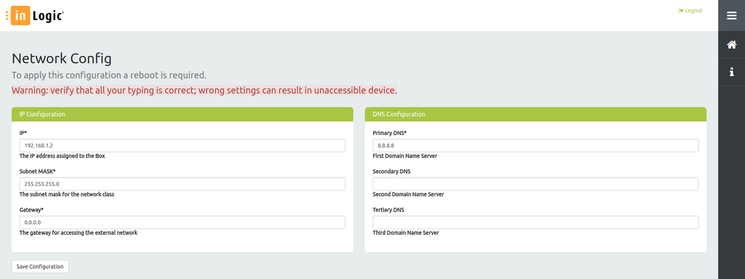This screenshot has width=745, height=279.
Task: Click into the Primary DNS field
Action: pyautogui.click(x=535, y=146)
